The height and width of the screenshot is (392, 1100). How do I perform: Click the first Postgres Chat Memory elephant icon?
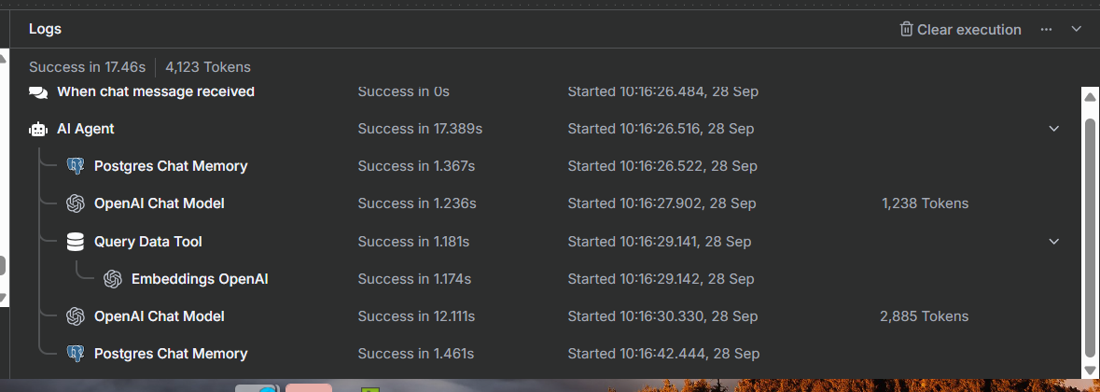point(76,166)
